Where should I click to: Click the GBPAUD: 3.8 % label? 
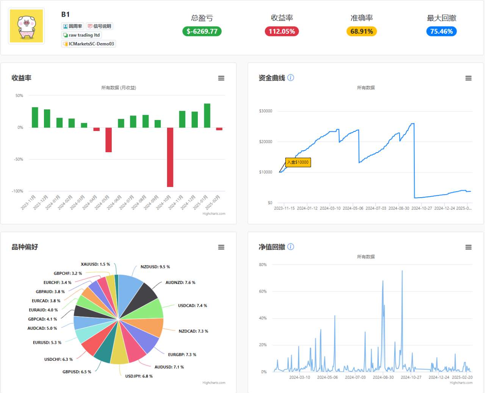click(x=50, y=292)
